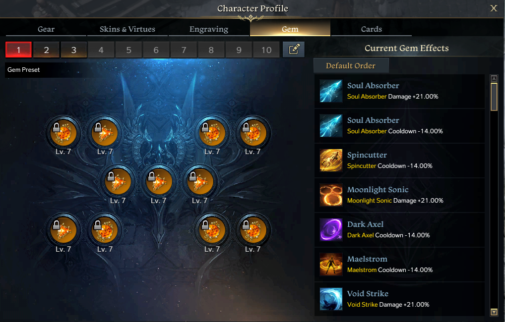This screenshot has width=505, height=322.
Task: Click the center middle-row Lv. 7 gem
Action: click(x=159, y=181)
